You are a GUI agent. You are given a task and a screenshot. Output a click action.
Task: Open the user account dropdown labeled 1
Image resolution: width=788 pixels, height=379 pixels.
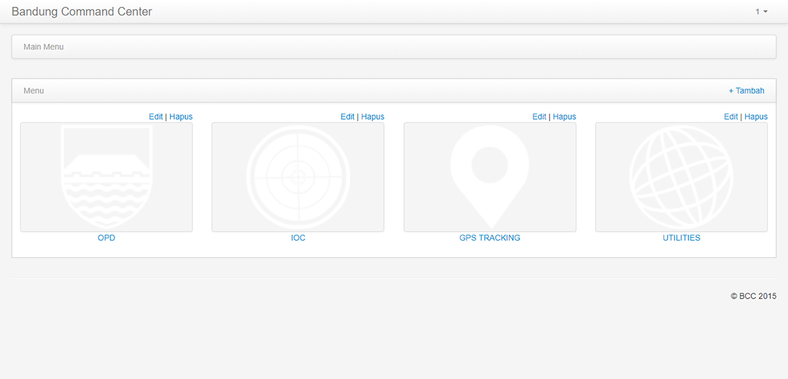tap(762, 12)
